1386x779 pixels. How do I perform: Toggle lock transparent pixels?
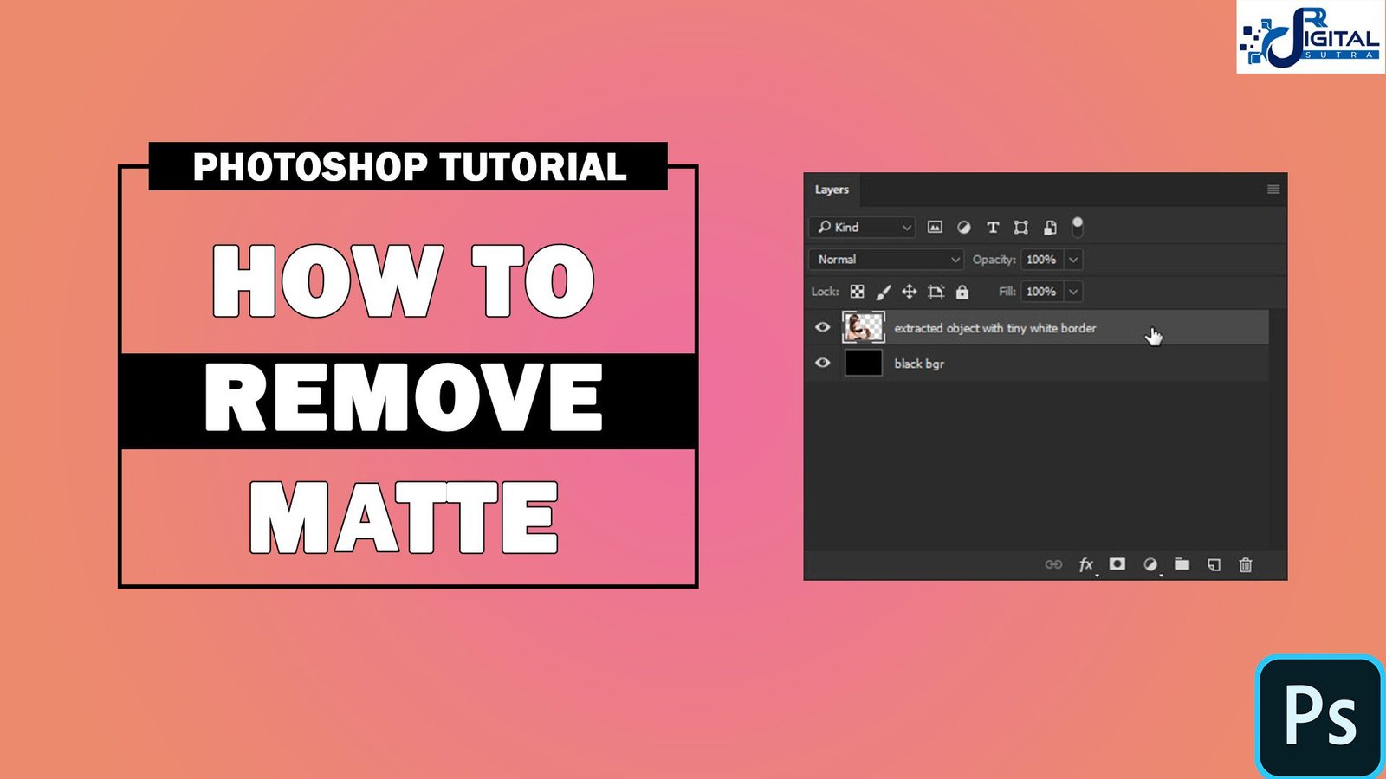857,292
